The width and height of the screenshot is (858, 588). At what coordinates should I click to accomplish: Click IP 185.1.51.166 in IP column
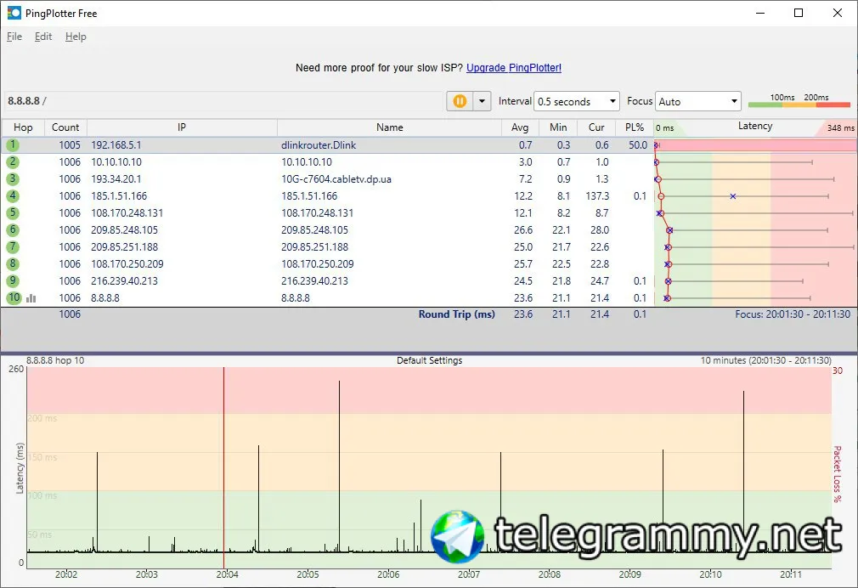pos(119,196)
